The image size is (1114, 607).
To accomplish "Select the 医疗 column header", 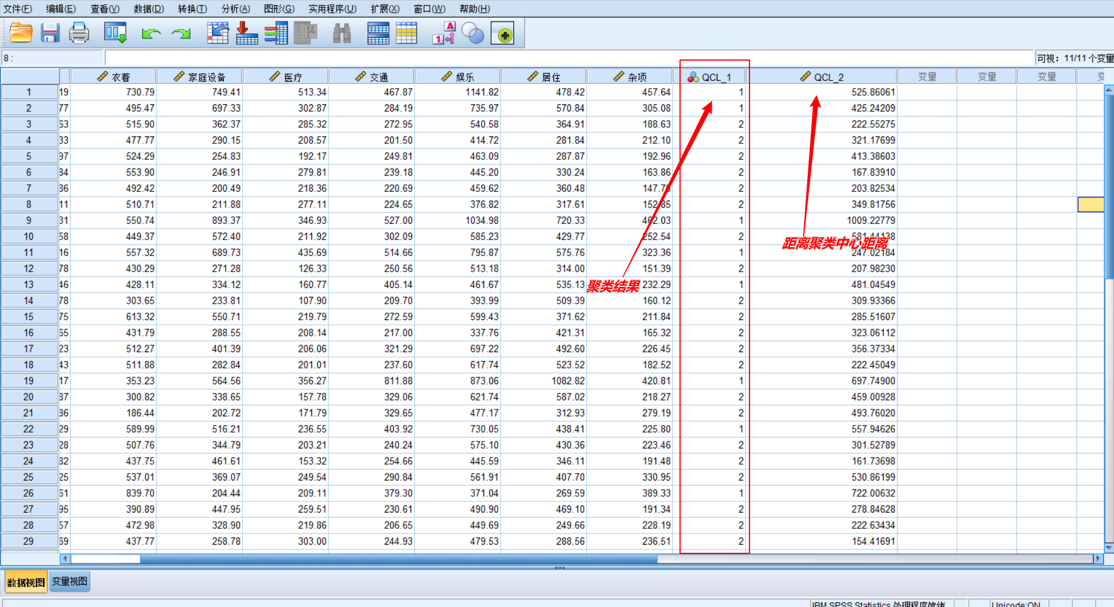I will click(286, 77).
